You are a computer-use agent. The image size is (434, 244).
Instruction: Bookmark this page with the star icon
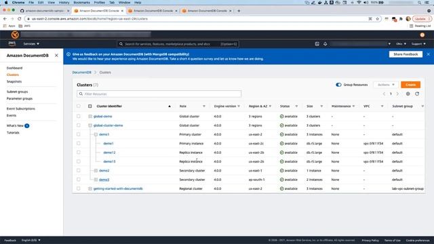(x=377, y=18)
